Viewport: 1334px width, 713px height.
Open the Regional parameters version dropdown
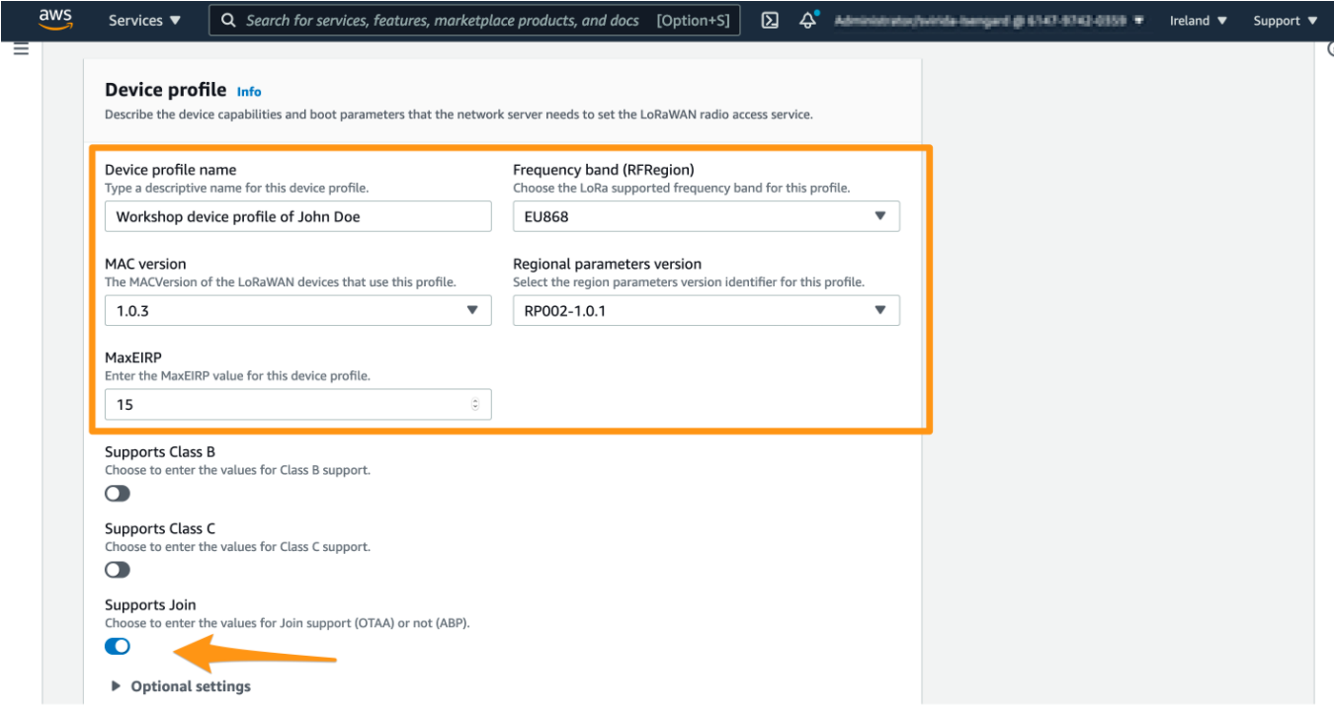(x=706, y=310)
